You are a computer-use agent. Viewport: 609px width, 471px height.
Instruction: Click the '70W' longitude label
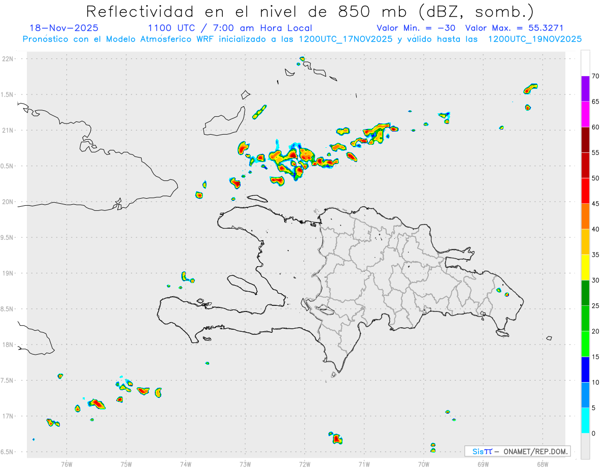[423, 463]
